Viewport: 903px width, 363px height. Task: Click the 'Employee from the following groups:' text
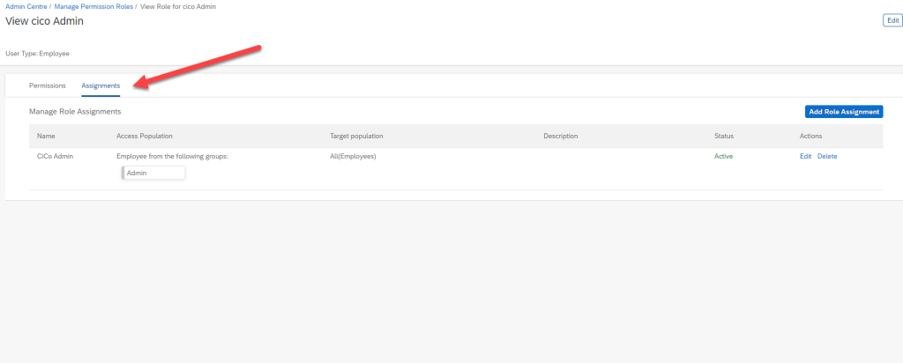[x=173, y=157]
